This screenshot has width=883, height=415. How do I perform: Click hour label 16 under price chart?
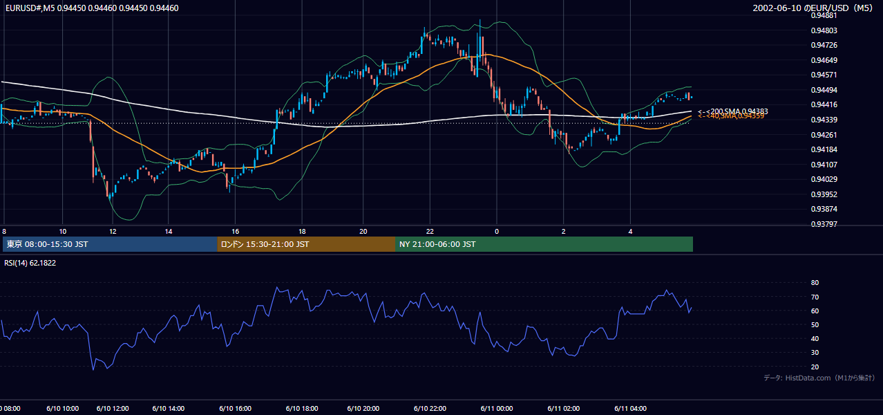(x=236, y=231)
